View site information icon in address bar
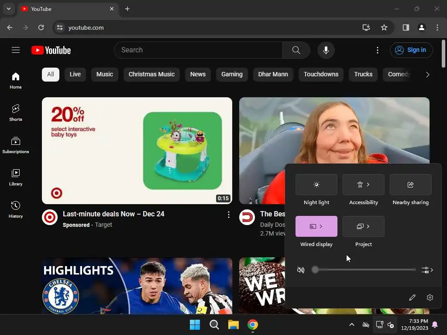 pyautogui.click(x=60, y=27)
